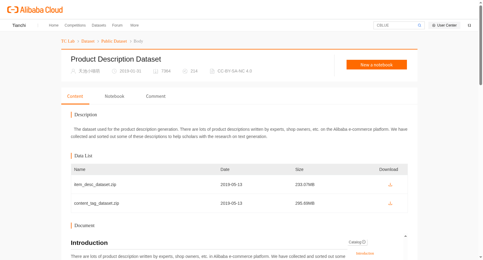Screen dimensions: 483x260
Task: Click the item_desc_dataset.zip file name
Action: tap(95, 185)
